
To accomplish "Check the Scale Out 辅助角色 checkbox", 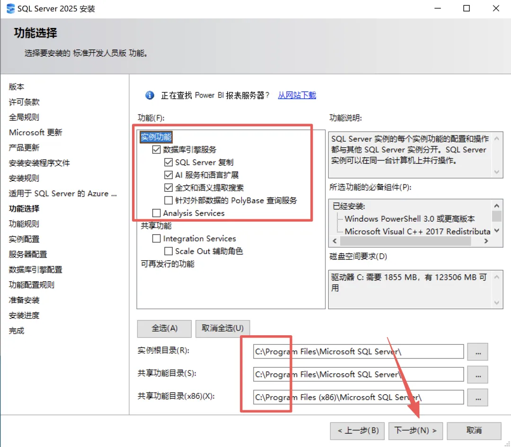I will tap(168, 251).
